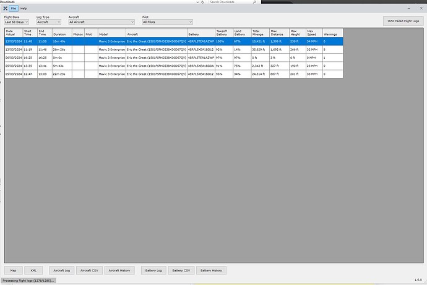Open the File menu

click(14, 9)
